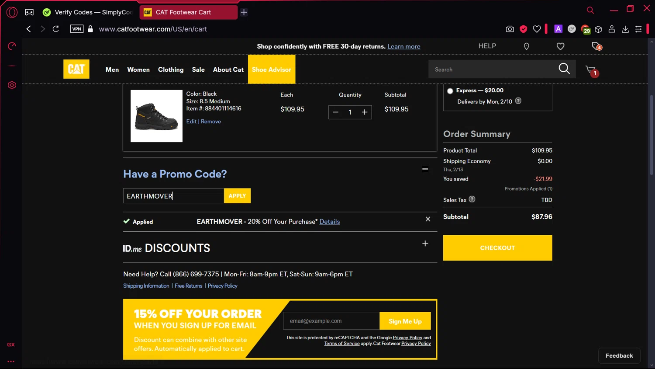Open the Free Returns link

coord(189,286)
